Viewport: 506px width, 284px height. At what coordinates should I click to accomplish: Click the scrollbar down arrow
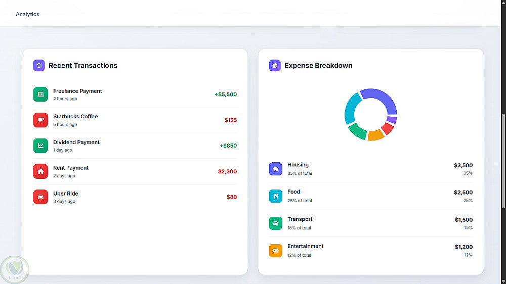(503, 281)
